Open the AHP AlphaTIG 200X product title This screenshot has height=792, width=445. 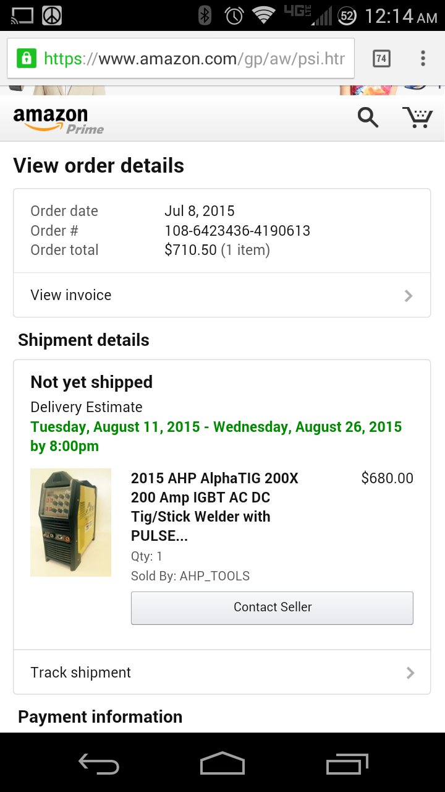click(x=214, y=507)
